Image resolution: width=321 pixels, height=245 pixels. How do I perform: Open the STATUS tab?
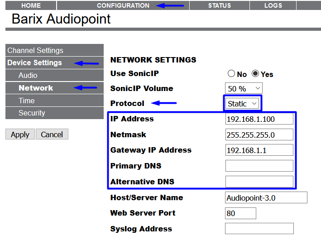tap(219, 5)
